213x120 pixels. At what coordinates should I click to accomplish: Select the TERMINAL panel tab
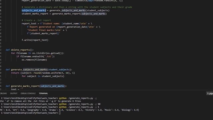point(43,93)
